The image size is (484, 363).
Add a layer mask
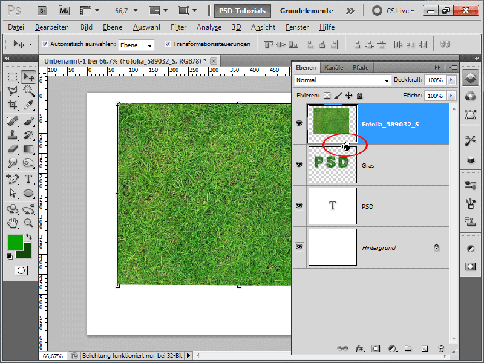click(376, 348)
